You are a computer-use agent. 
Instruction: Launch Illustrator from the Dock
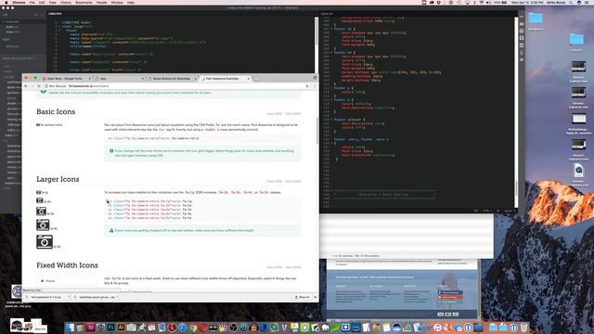pos(122,328)
